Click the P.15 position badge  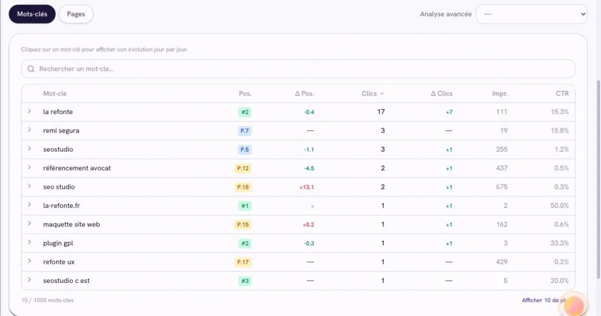click(x=243, y=224)
